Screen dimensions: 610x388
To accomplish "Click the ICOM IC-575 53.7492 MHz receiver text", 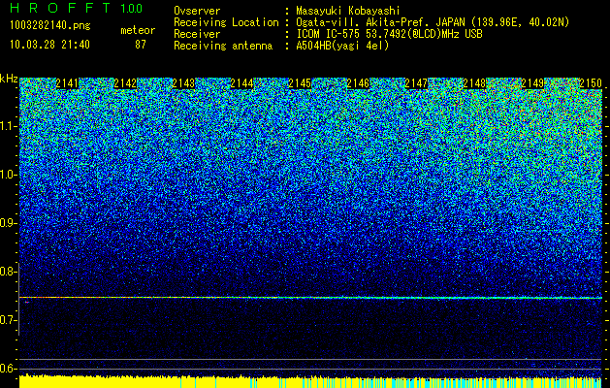I will coord(389,34).
